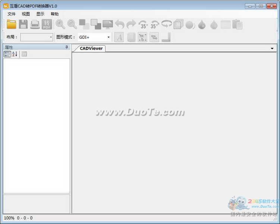Click the letter A text icon
The height and width of the screenshot is (224, 280).
119,37
